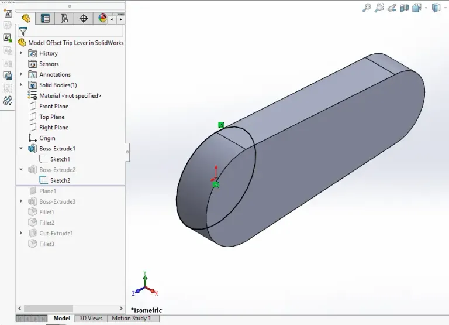Open the ConfigurationManager tab
449x325 pixels.
pos(64,19)
